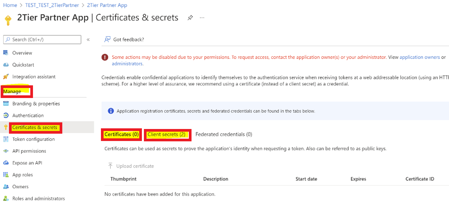Screen dimensions: 449x202
Task: Select the Certificates (0) tab
Action: [122, 134]
